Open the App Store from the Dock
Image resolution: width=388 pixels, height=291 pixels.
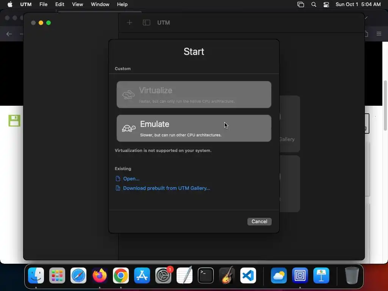142,275
